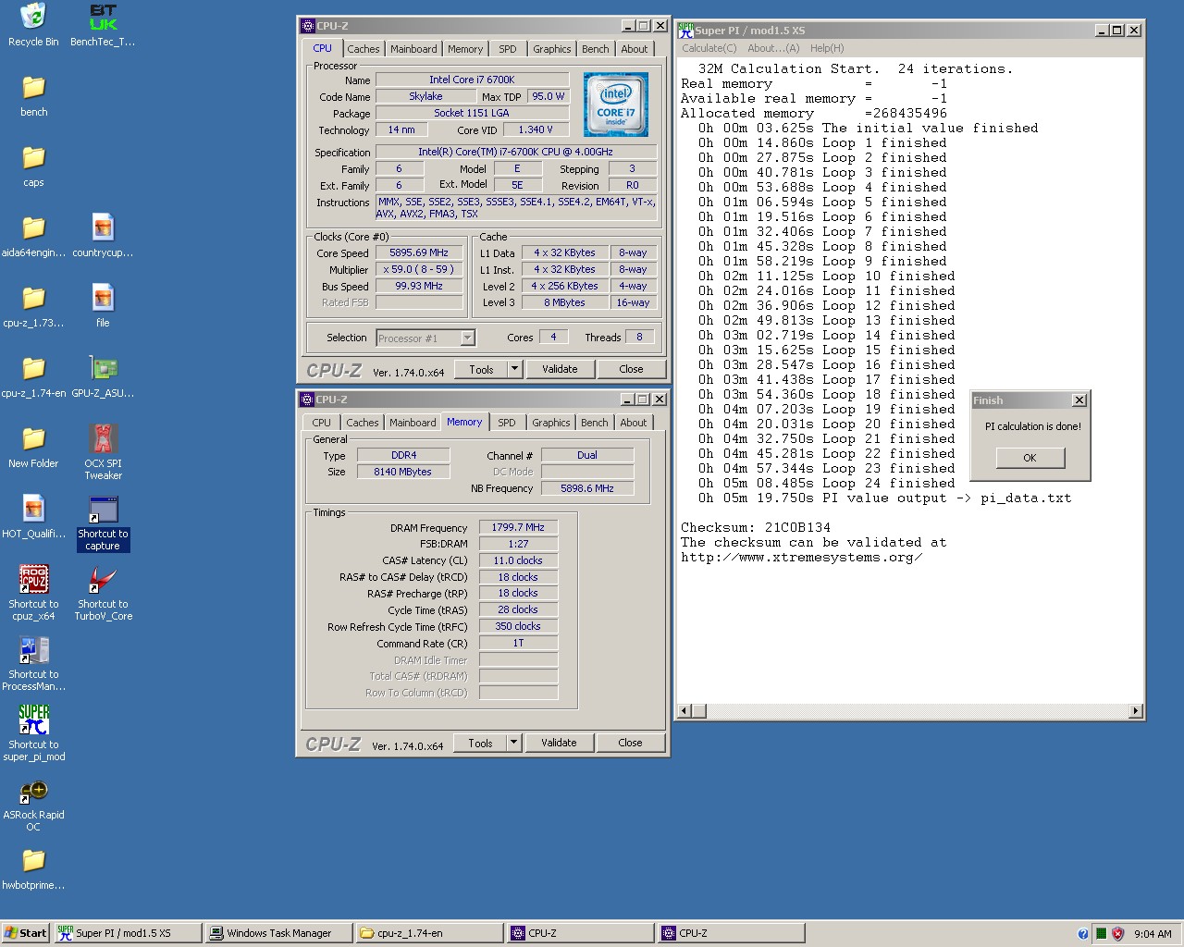Expand the Processor #1 selection dropdown

click(x=467, y=338)
